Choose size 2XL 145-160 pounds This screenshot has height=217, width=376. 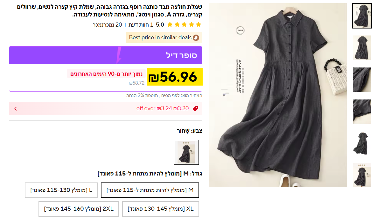click(79, 209)
